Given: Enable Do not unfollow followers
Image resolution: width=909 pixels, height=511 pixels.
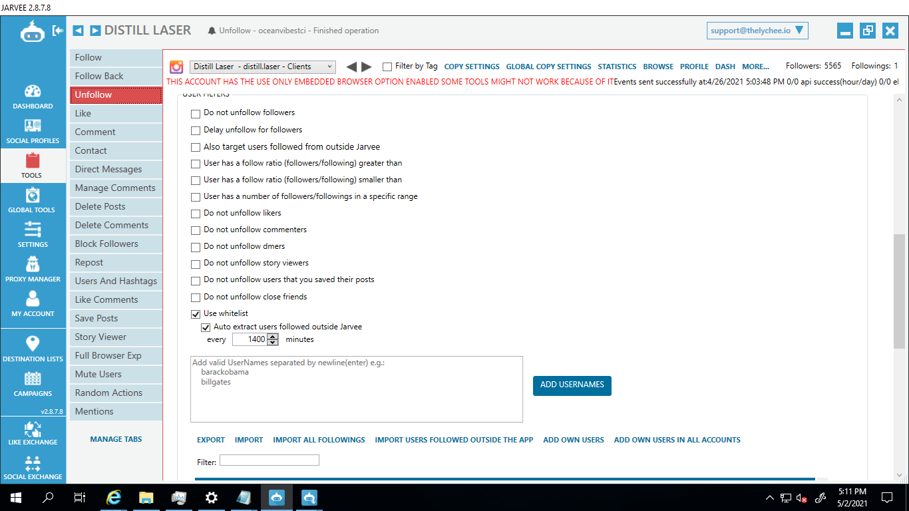Looking at the screenshot, I should [196, 114].
